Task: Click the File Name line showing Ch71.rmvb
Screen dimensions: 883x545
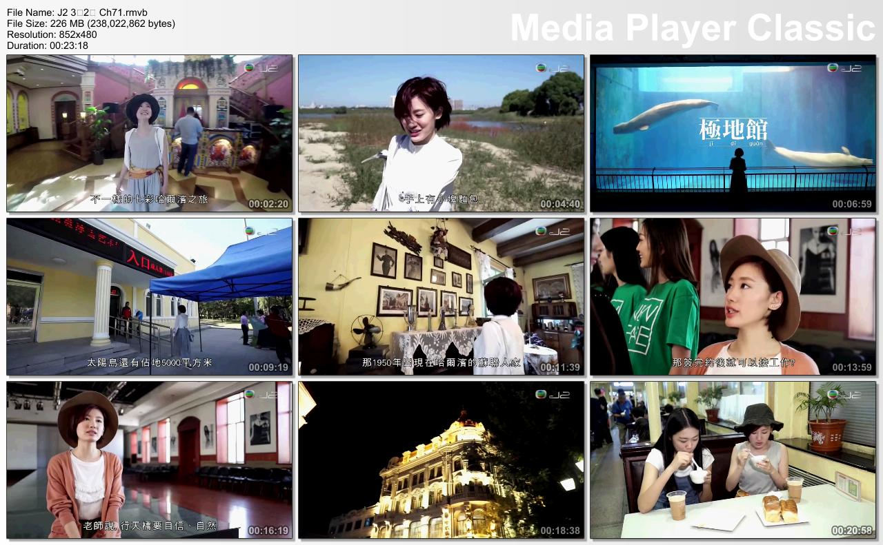Action: [77, 12]
